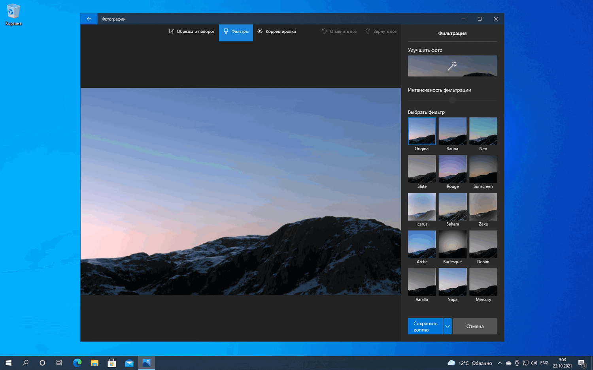
Task: Launch Microsoft Edge from the taskbar
Action: 77,363
